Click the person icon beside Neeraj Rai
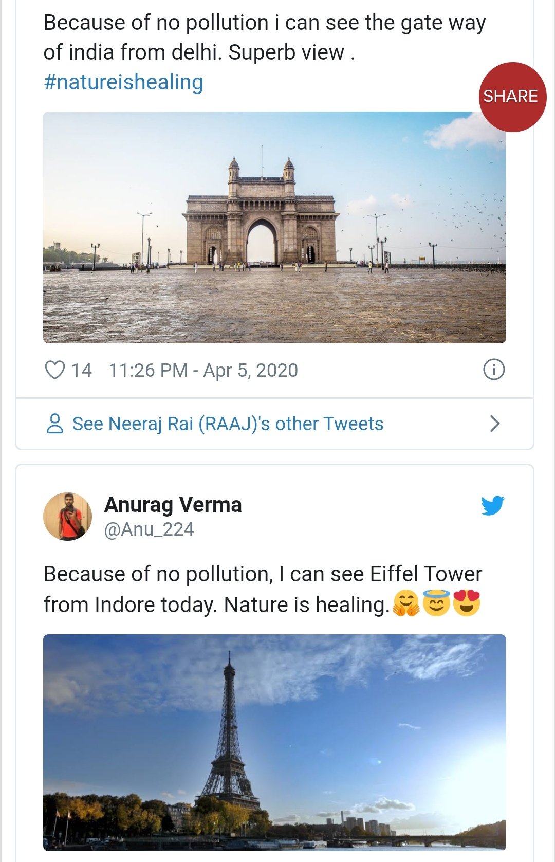555x862 pixels. point(55,424)
